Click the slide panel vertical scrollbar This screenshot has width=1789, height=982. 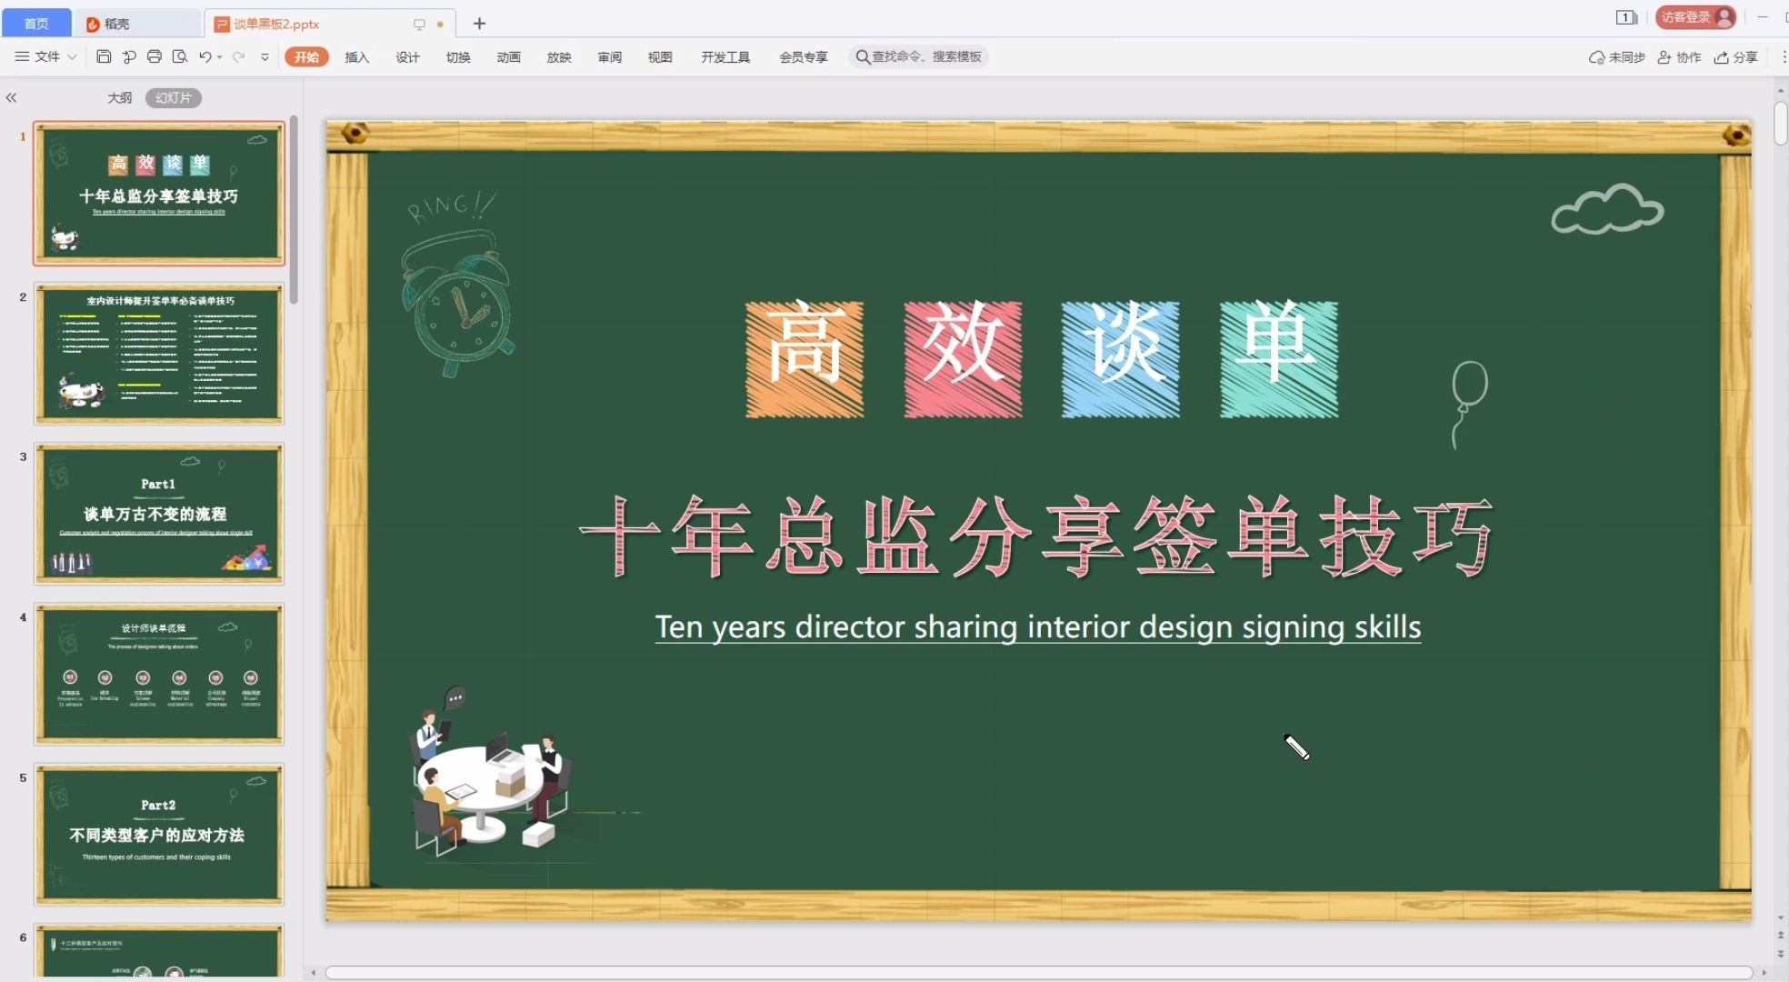tap(294, 209)
